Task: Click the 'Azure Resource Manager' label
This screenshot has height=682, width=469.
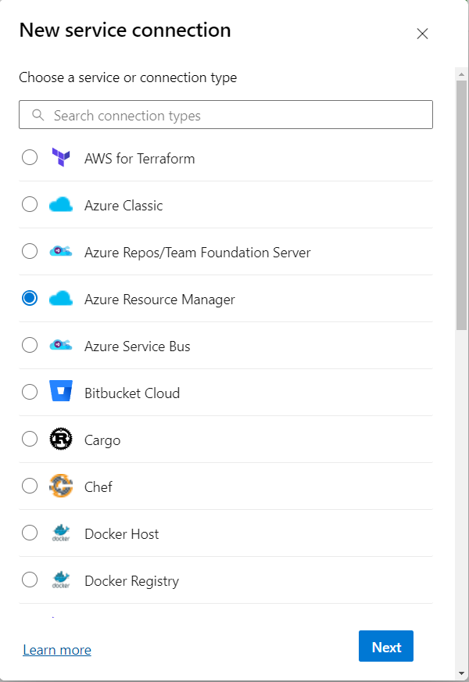Action: coord(159,300)
